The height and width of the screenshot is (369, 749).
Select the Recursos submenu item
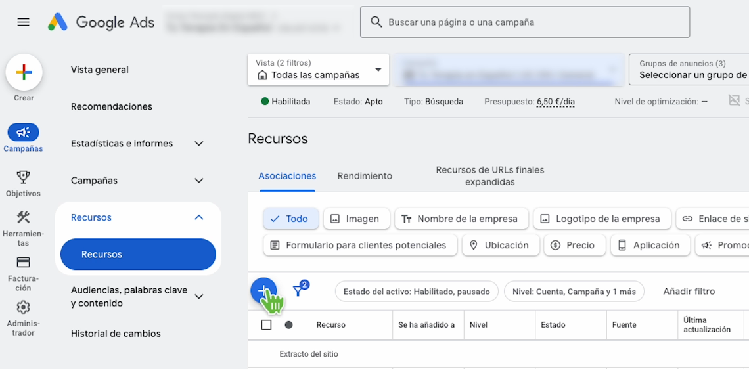point(138,255)
